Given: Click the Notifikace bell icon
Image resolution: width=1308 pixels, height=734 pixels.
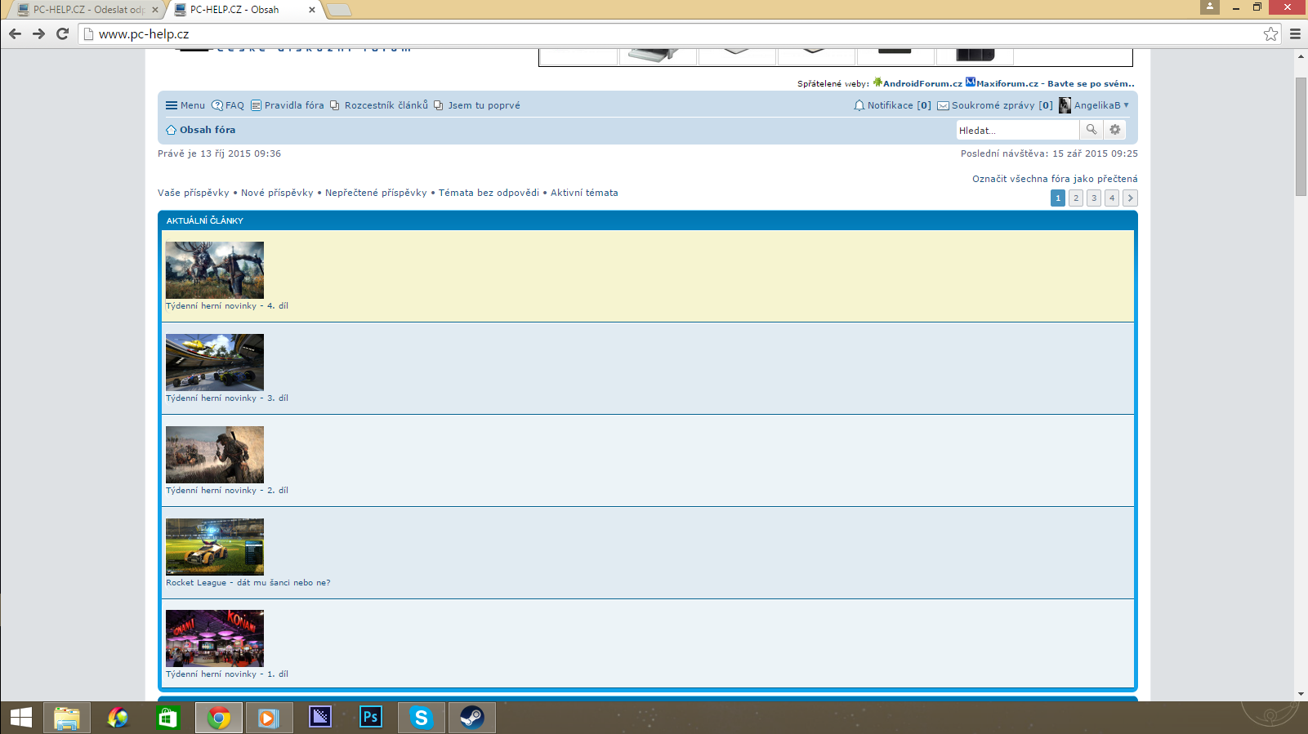Looking at the screenshot, I should 859,105.
